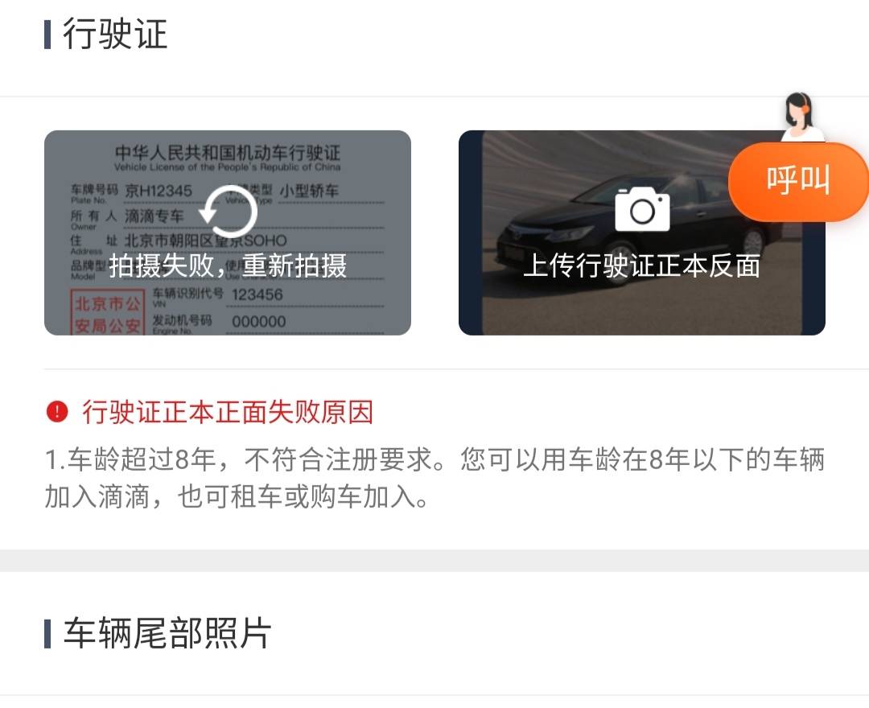Viewport: 869px width, 708px height.
Task: Tap the red 北京市公安局 stamp on sample license
Action: (x=107, y=312)
